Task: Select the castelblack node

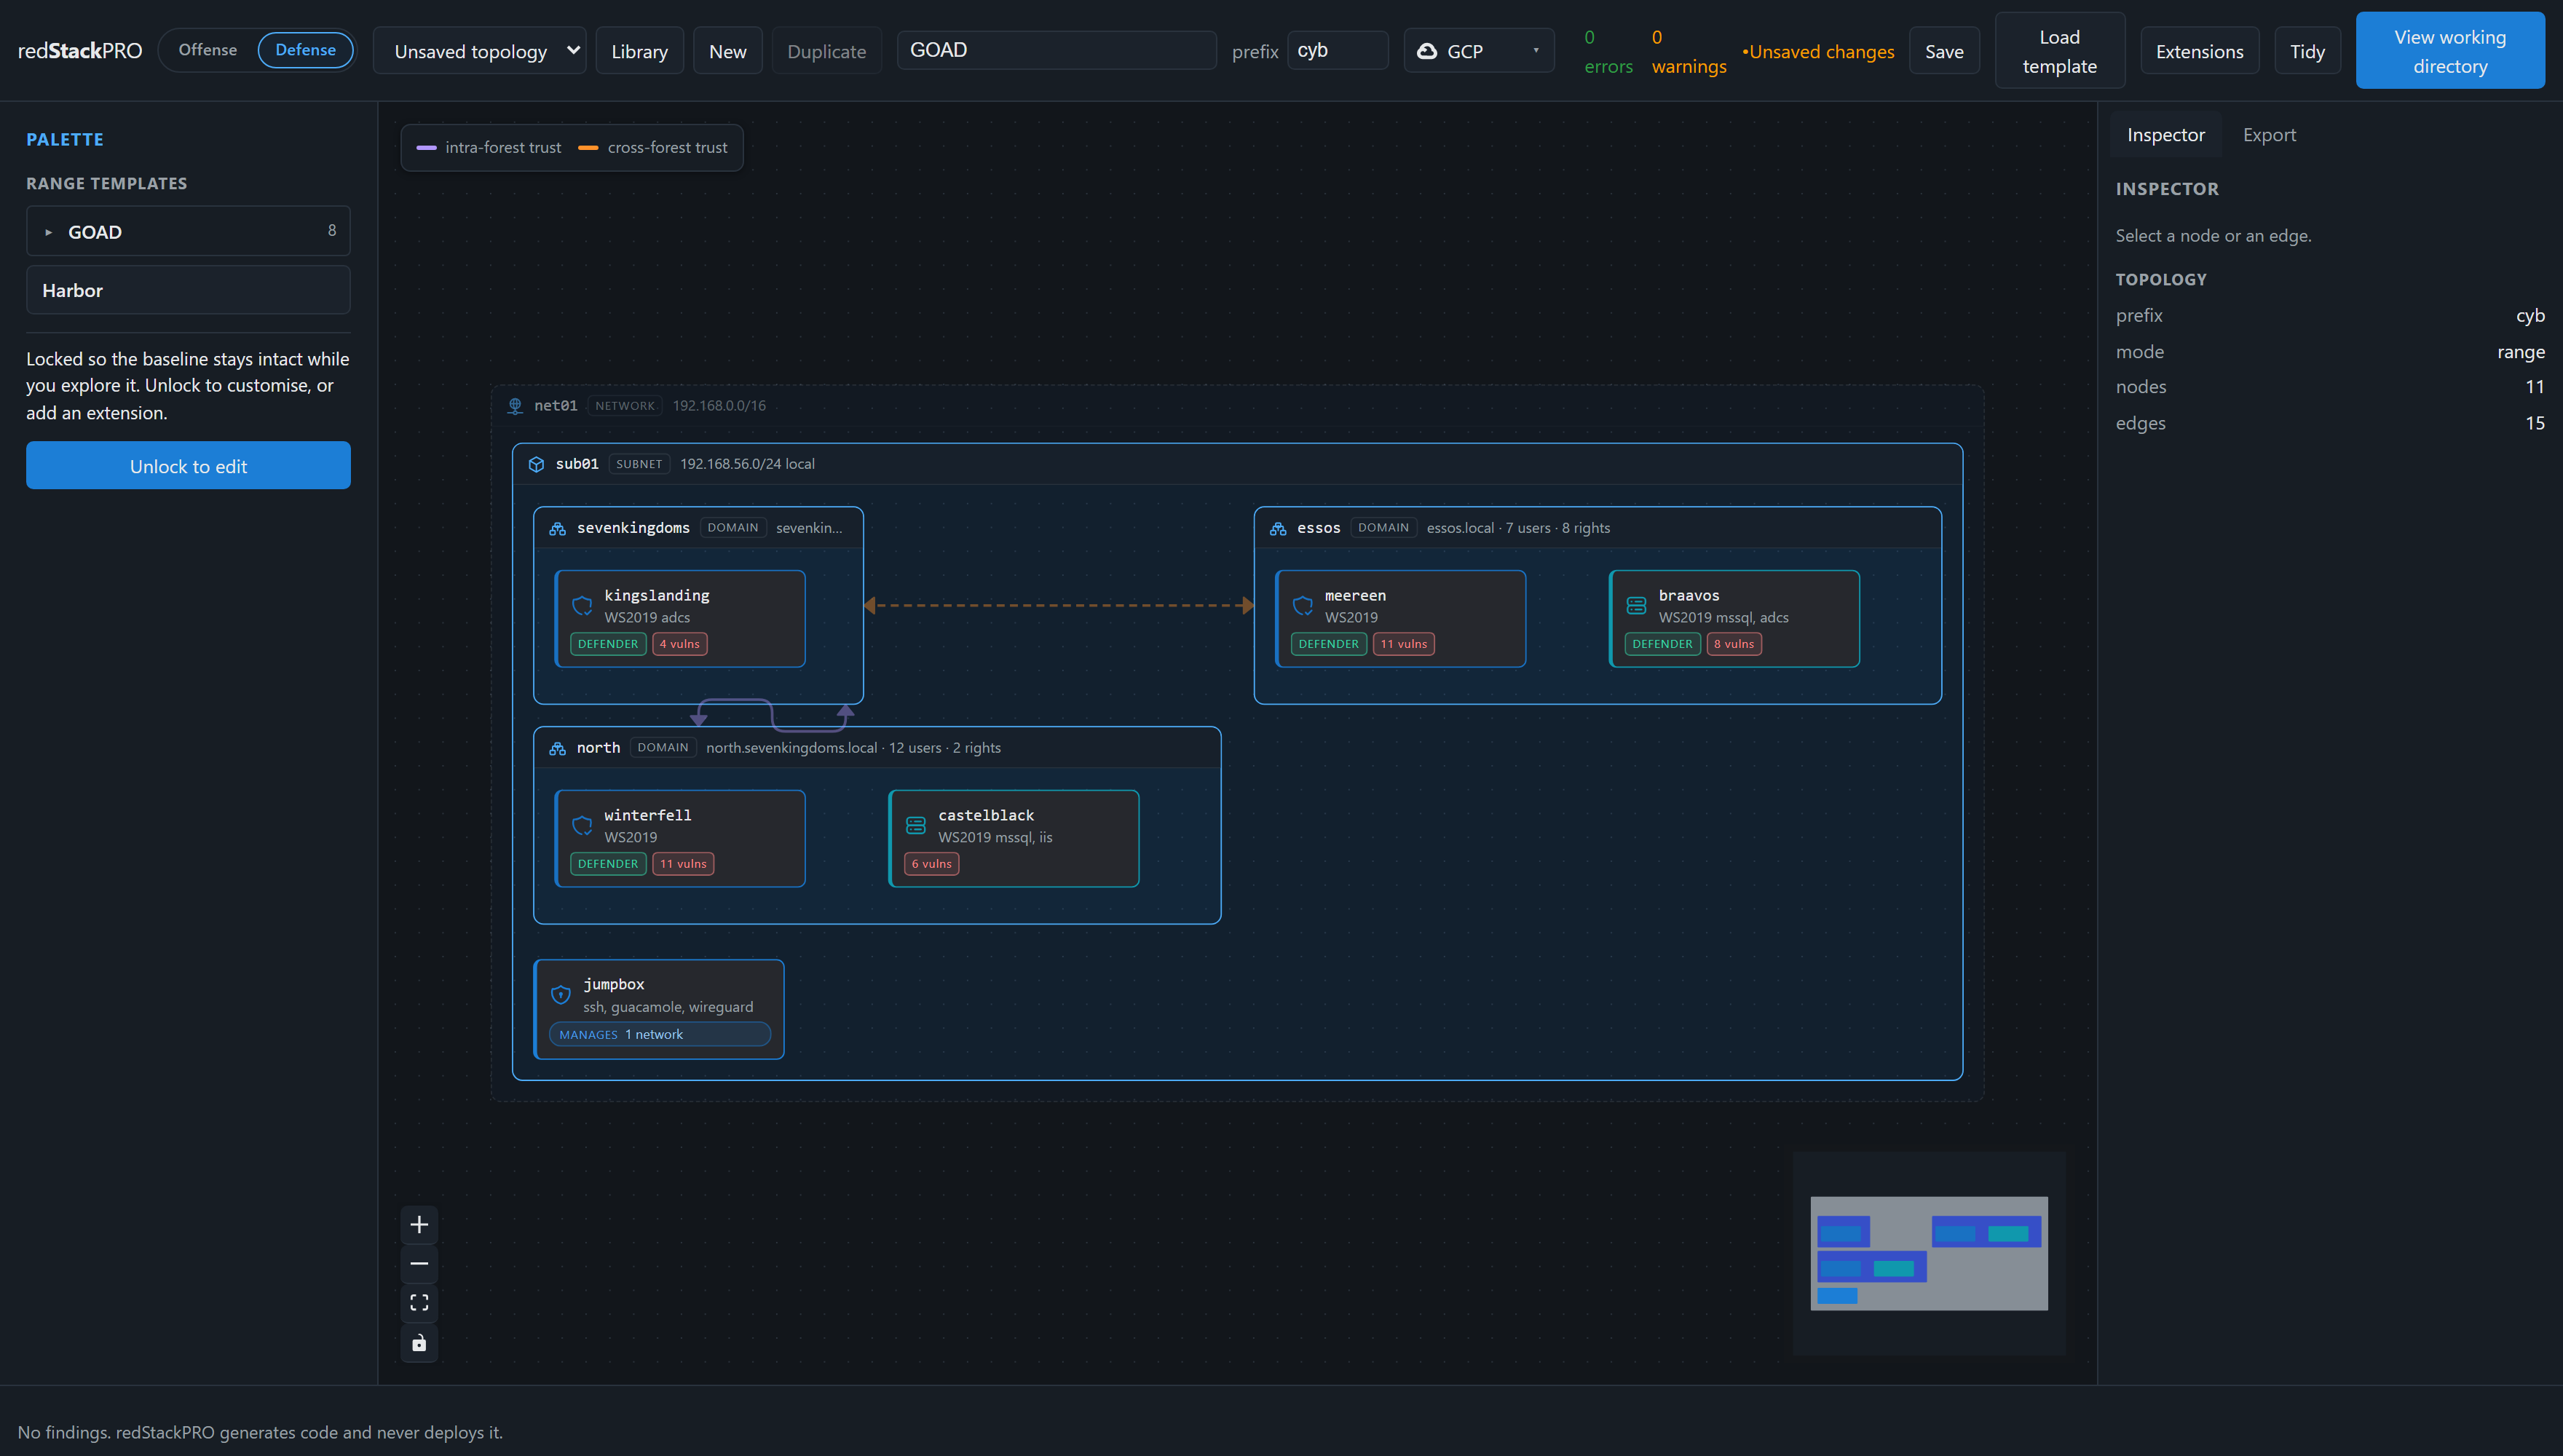Action: pyautogui.click(x=1013, y=839)
